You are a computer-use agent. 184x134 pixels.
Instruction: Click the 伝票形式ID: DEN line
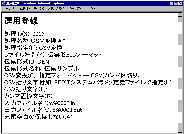tap(27, 62)
